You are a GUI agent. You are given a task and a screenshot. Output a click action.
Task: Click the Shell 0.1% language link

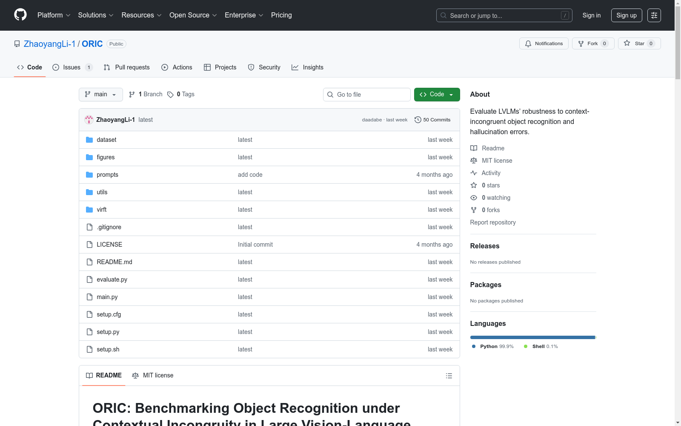click(x=541, y=346)
